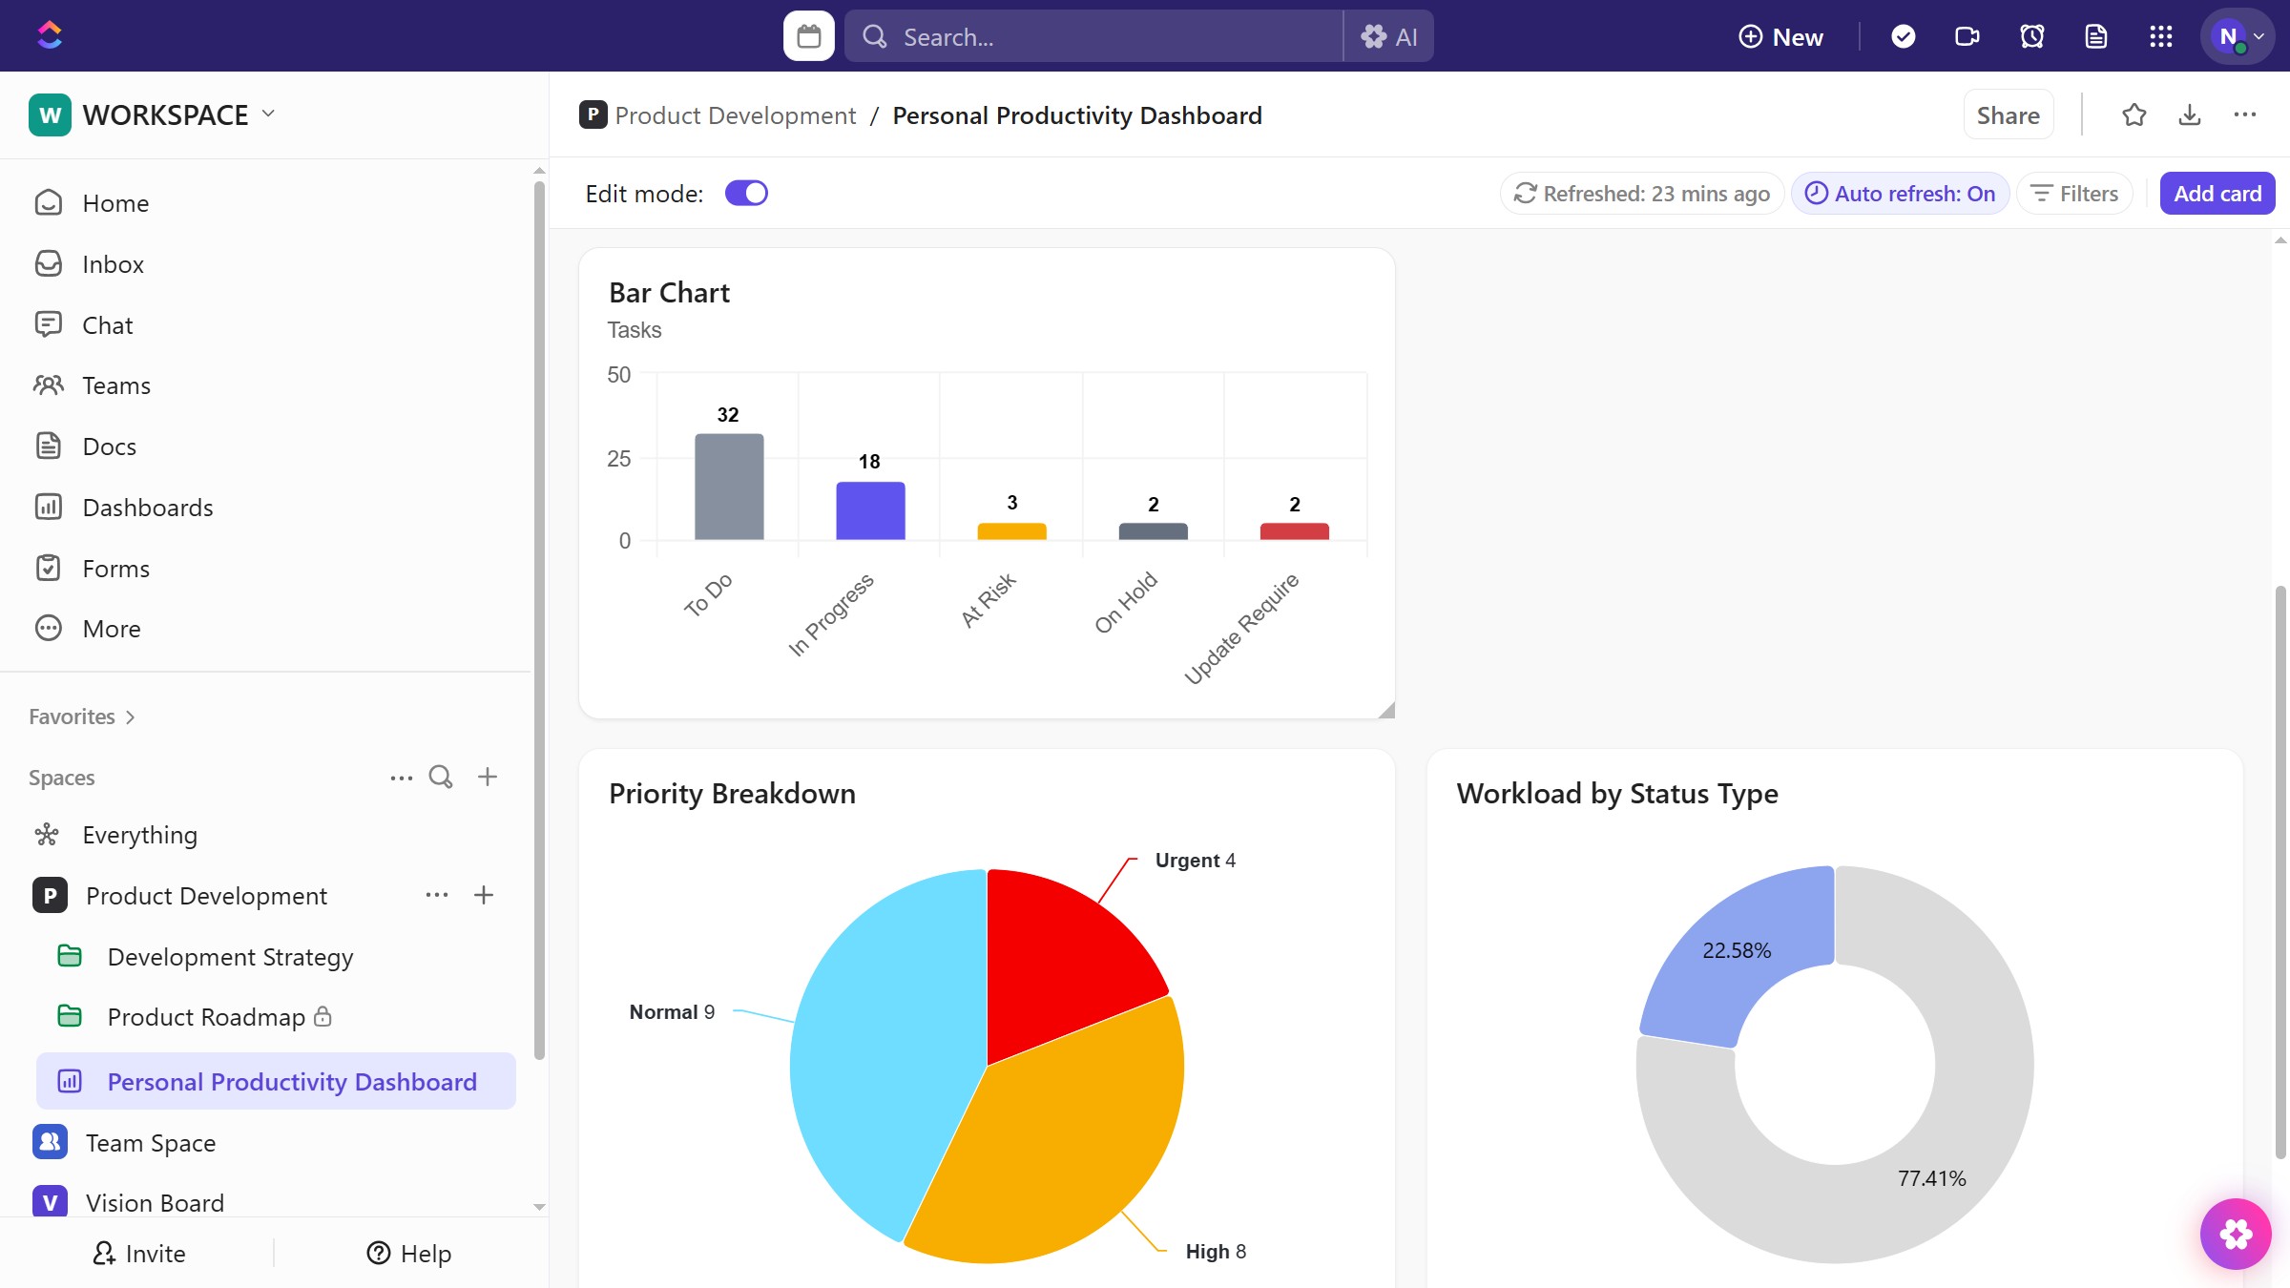Click the record clip camera icon

1967,36
